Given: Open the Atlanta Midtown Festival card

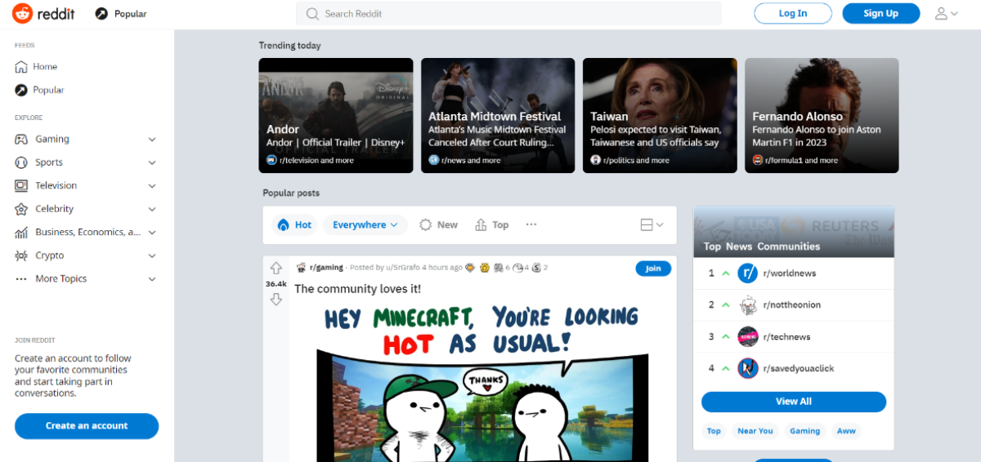Looking at the screenshot, I should pos(498,115).
